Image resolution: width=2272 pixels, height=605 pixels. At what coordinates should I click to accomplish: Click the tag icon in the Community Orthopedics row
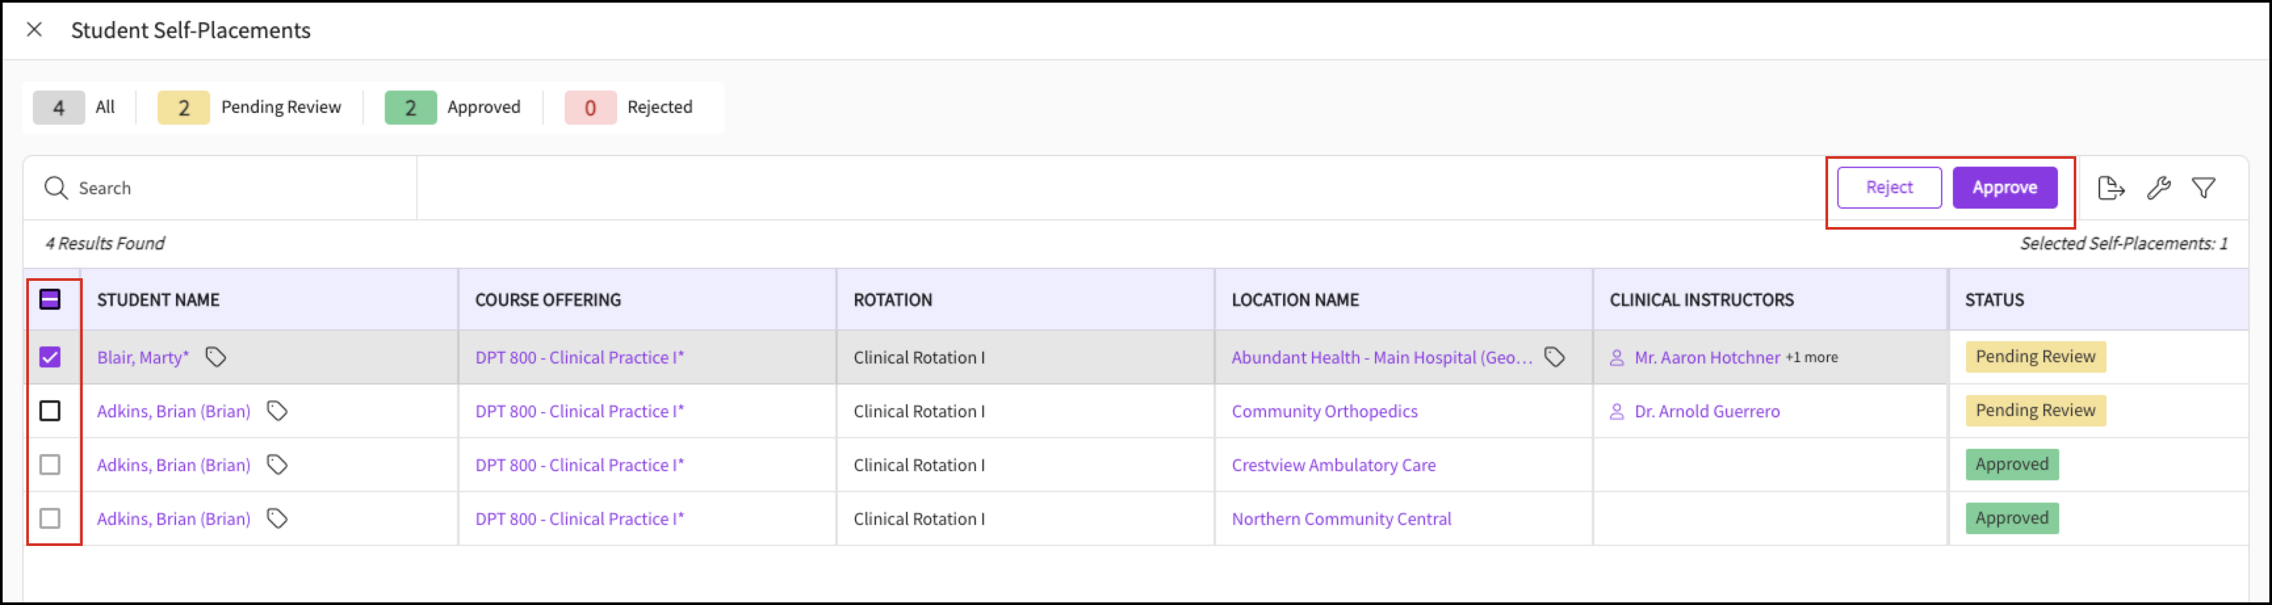(x=277, y=411)
